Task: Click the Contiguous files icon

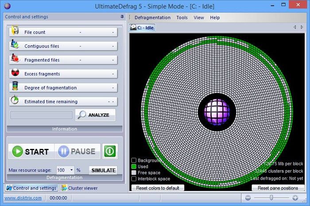Action: (x=15, y=44)
